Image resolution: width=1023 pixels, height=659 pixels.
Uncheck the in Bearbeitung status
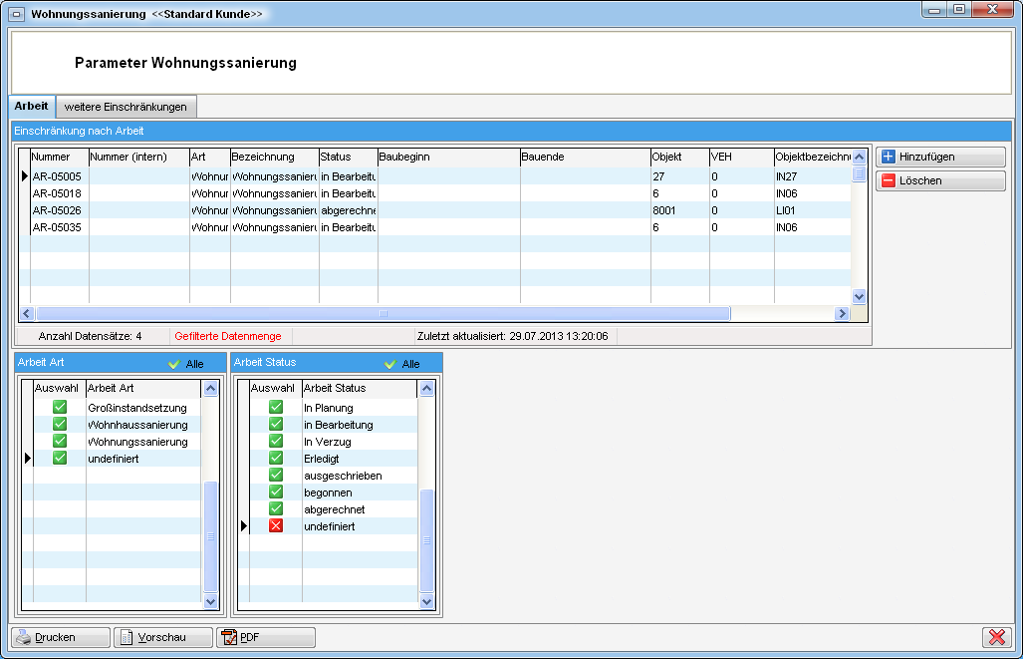(276, 425)
